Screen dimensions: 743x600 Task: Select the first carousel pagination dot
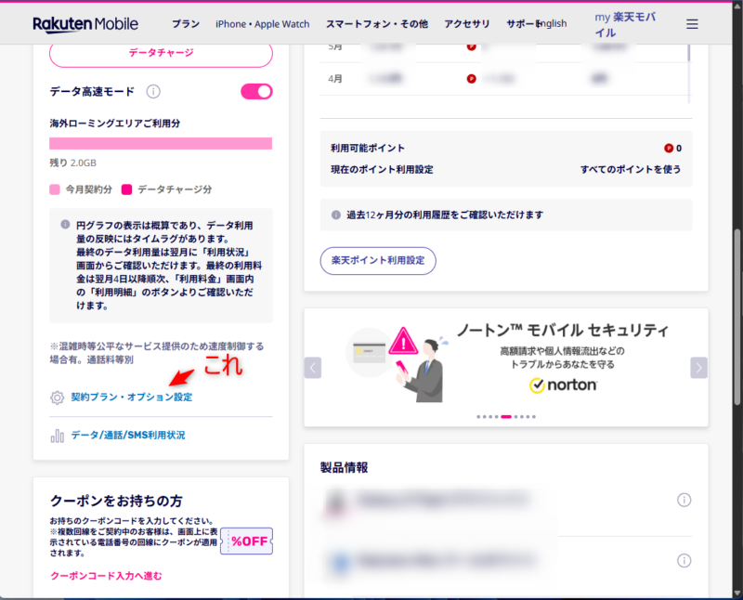tap(479, 417)
